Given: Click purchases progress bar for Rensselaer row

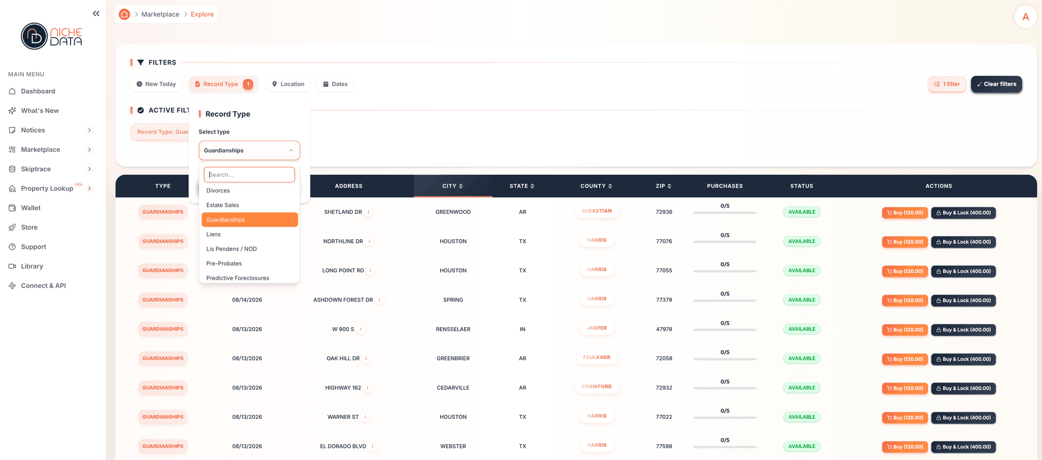Looking at the screenshot, I should (725, 330).
